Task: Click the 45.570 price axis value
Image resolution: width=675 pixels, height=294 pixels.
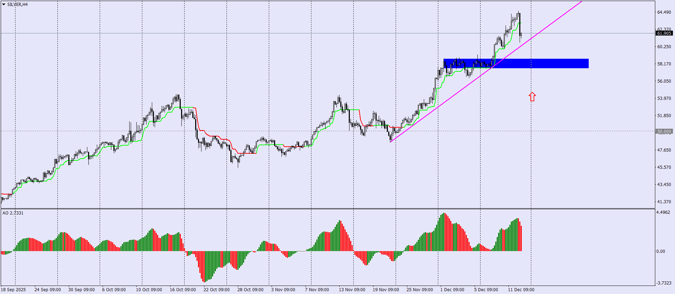Action: 664,167
